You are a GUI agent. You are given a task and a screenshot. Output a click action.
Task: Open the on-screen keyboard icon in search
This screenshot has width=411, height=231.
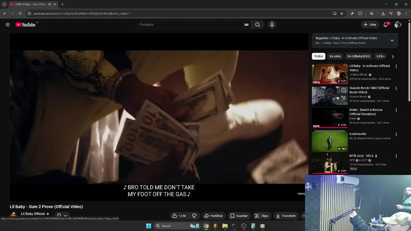pyautogui.click(x=246, y=25)
